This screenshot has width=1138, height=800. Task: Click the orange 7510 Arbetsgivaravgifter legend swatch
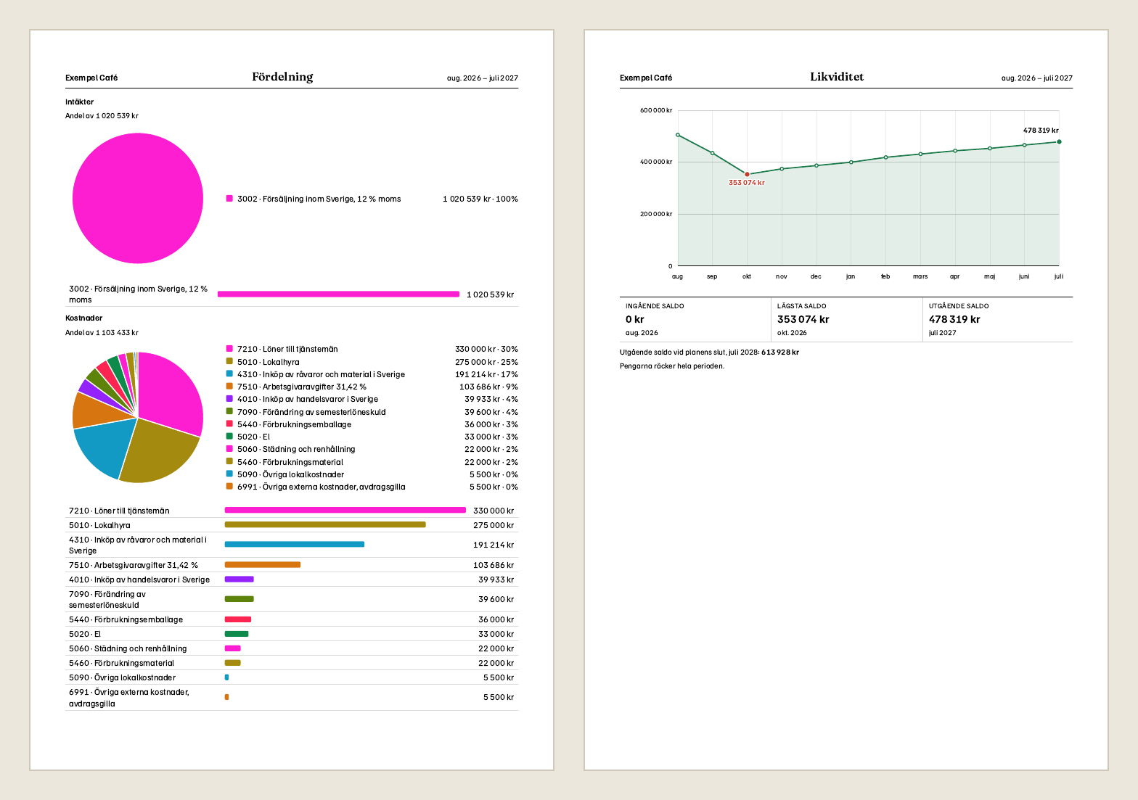tap(229, 386)
